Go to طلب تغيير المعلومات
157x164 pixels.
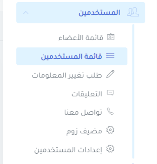(x=67, y=75)
